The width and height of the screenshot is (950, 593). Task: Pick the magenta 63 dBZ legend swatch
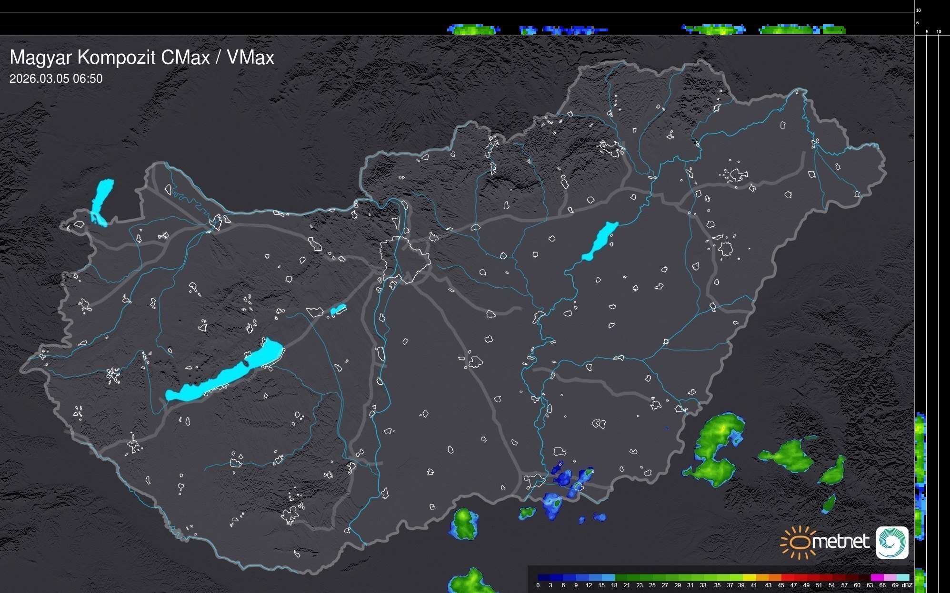tap(877, 577)
